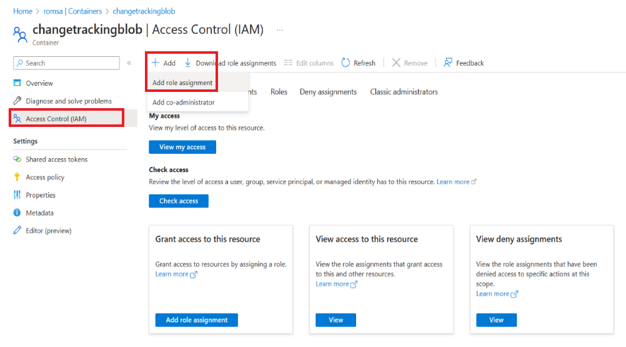
Task: Click the Properties bars icon
Action: [17, 195]
